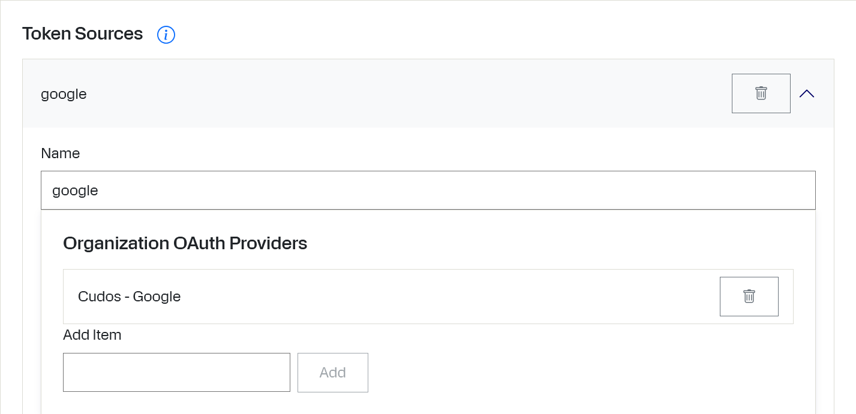The width and height of the screenshot is (856, 414).
Task: Open the Token Sources info icon
Action: 166,35
